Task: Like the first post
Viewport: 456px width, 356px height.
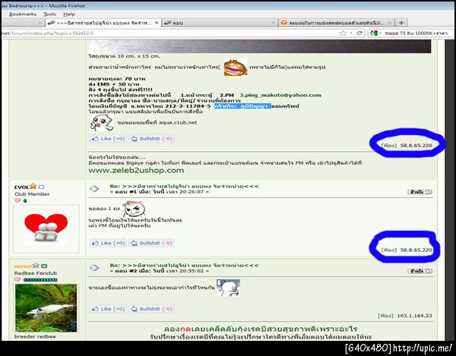Action: (108, 139)
